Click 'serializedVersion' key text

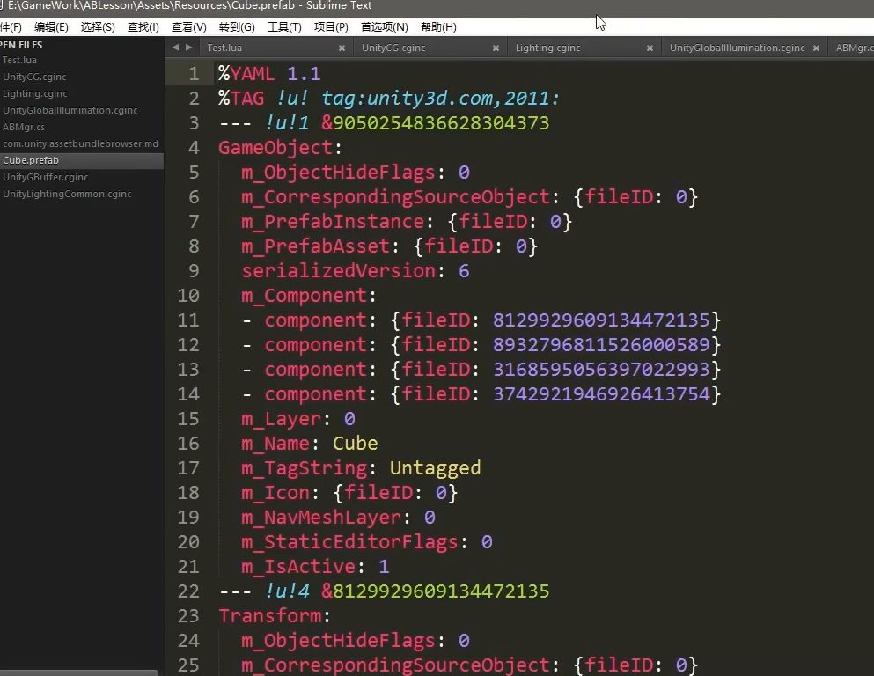[338, 271]
